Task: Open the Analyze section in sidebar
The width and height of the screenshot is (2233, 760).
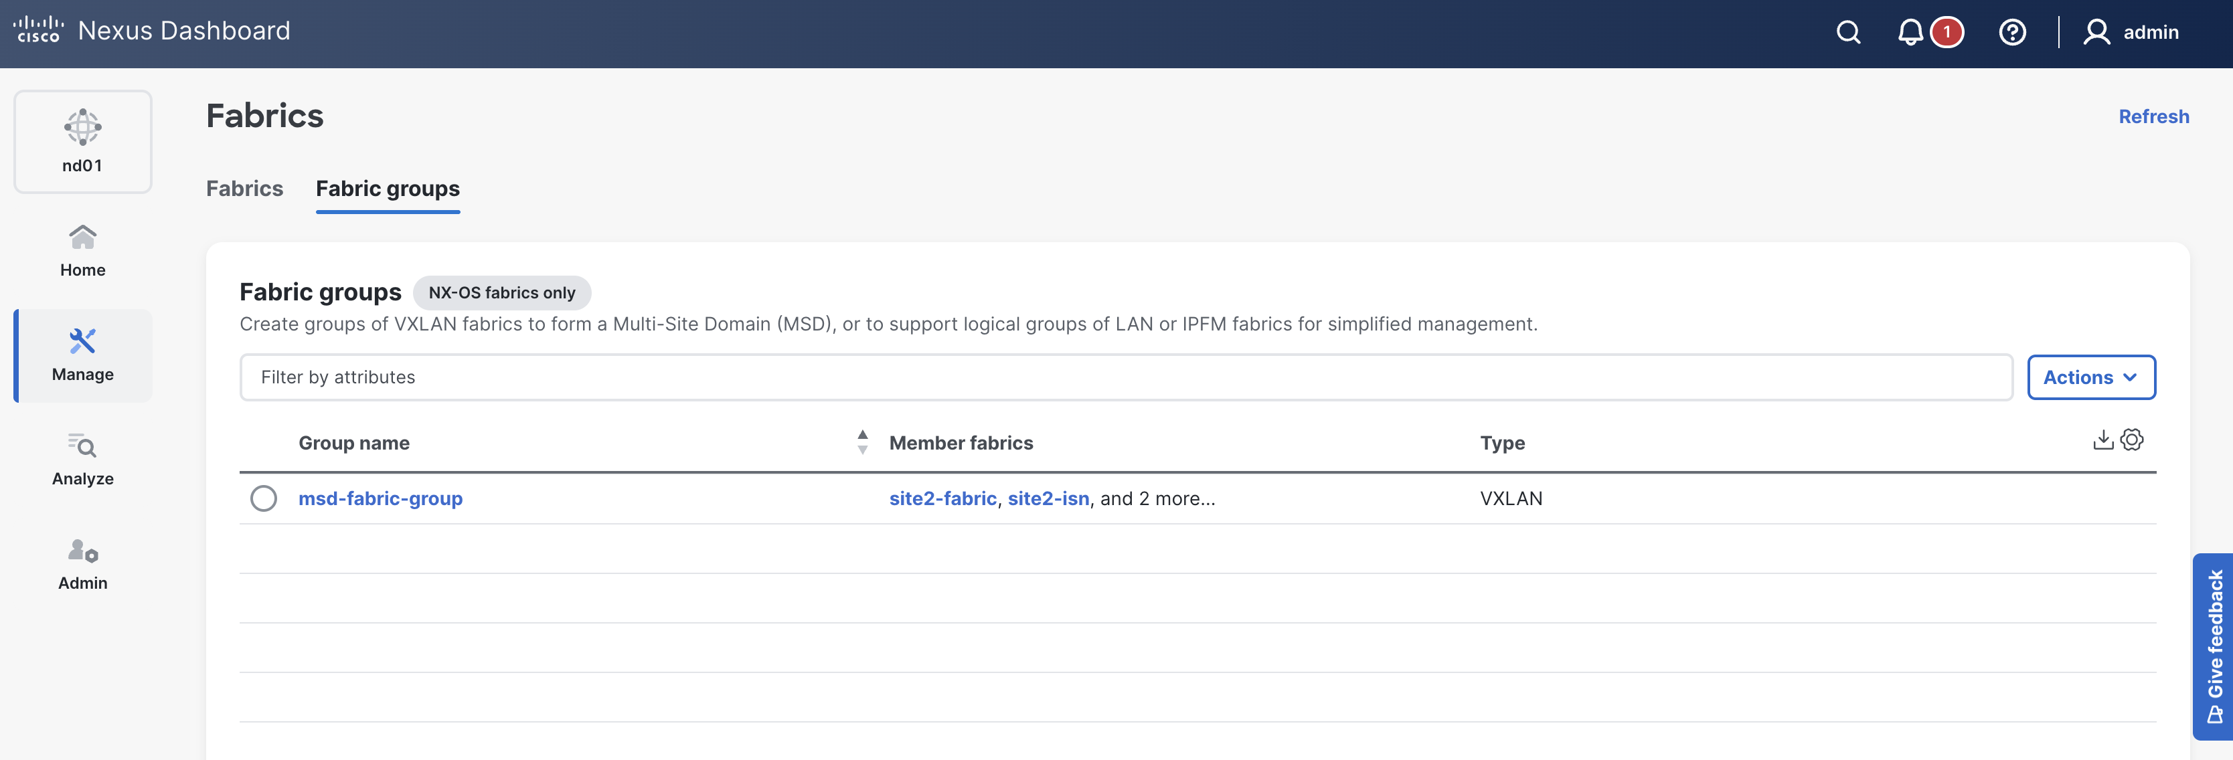Action: [x=83, y=460]
